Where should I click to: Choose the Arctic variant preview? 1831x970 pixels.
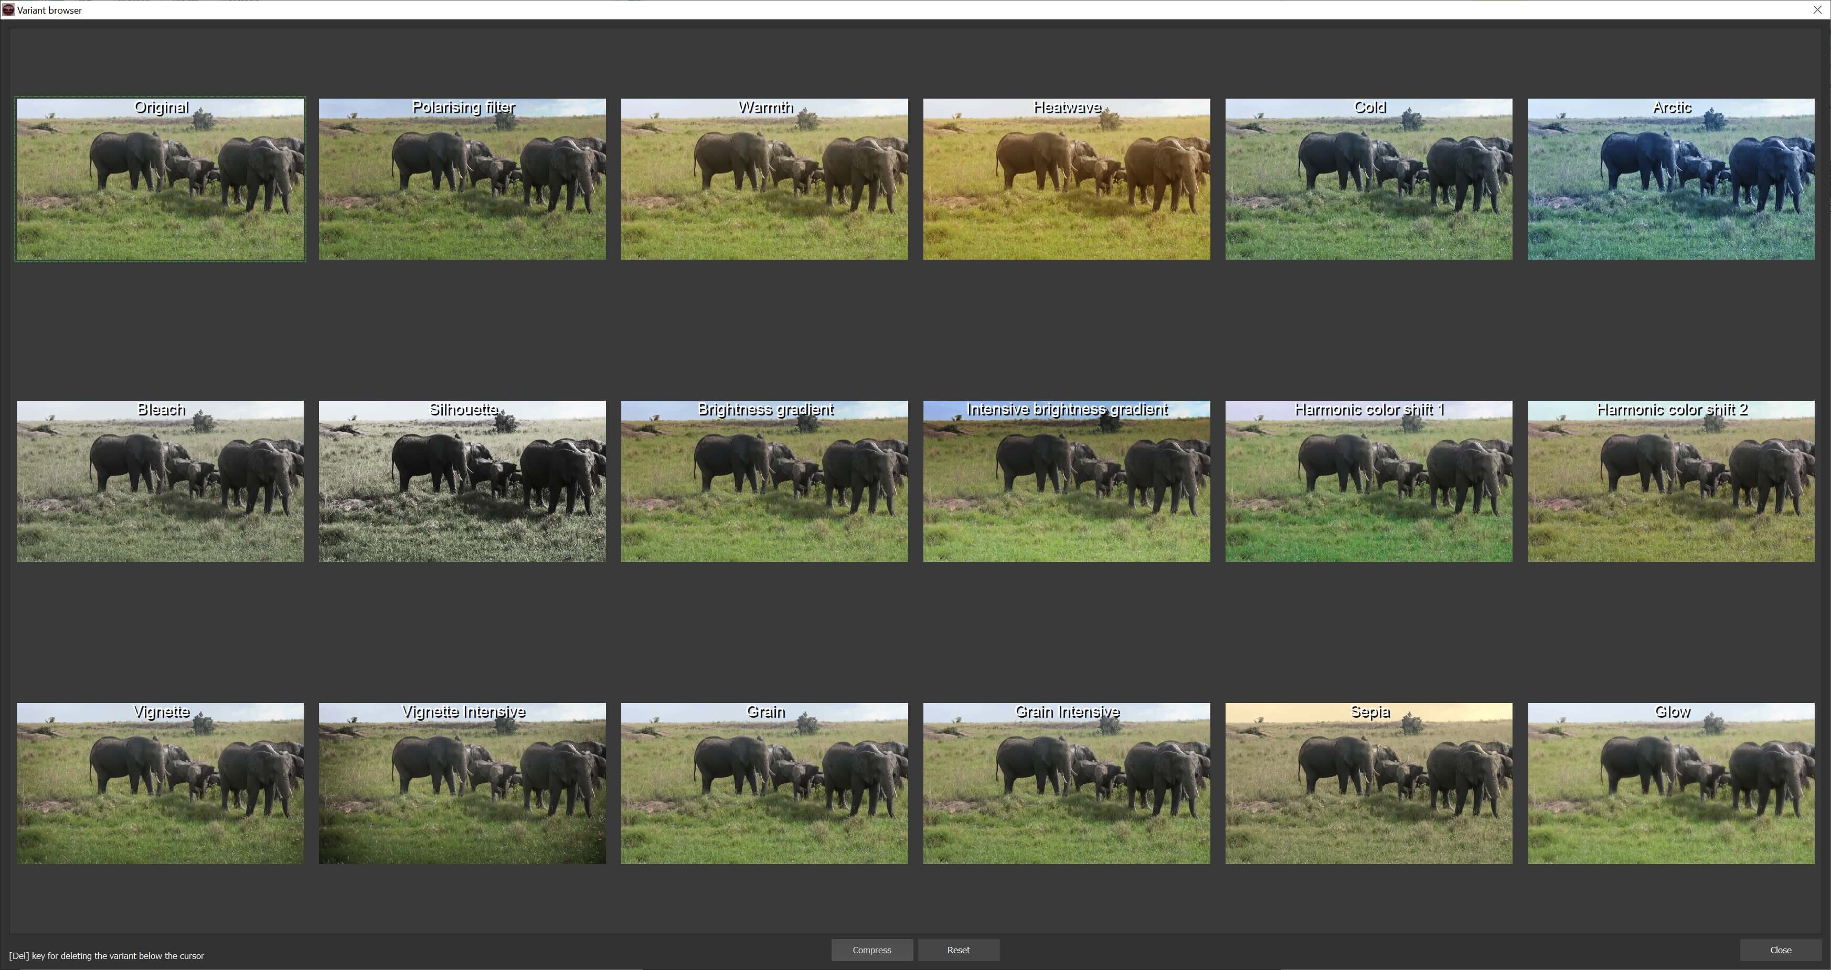[x=1670, y=179]
